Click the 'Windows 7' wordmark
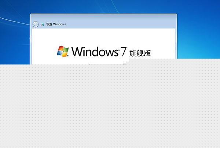This screenshot has width=220, height=148. 99,52
